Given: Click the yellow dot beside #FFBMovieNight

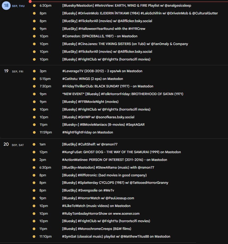Looking at the screenshot, I should point(34,102).
